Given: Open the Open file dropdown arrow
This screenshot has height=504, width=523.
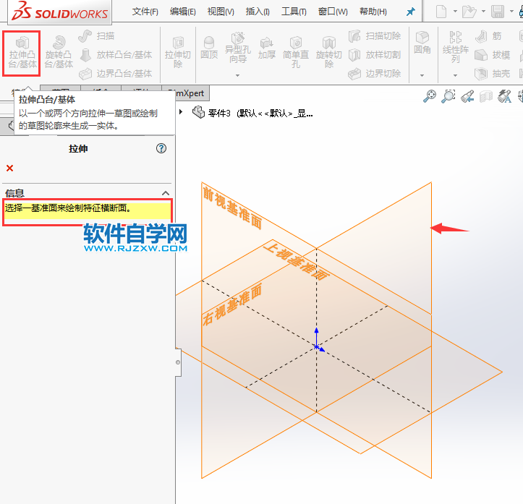Looking at the screenshot, I should click(x=483, y=12).
